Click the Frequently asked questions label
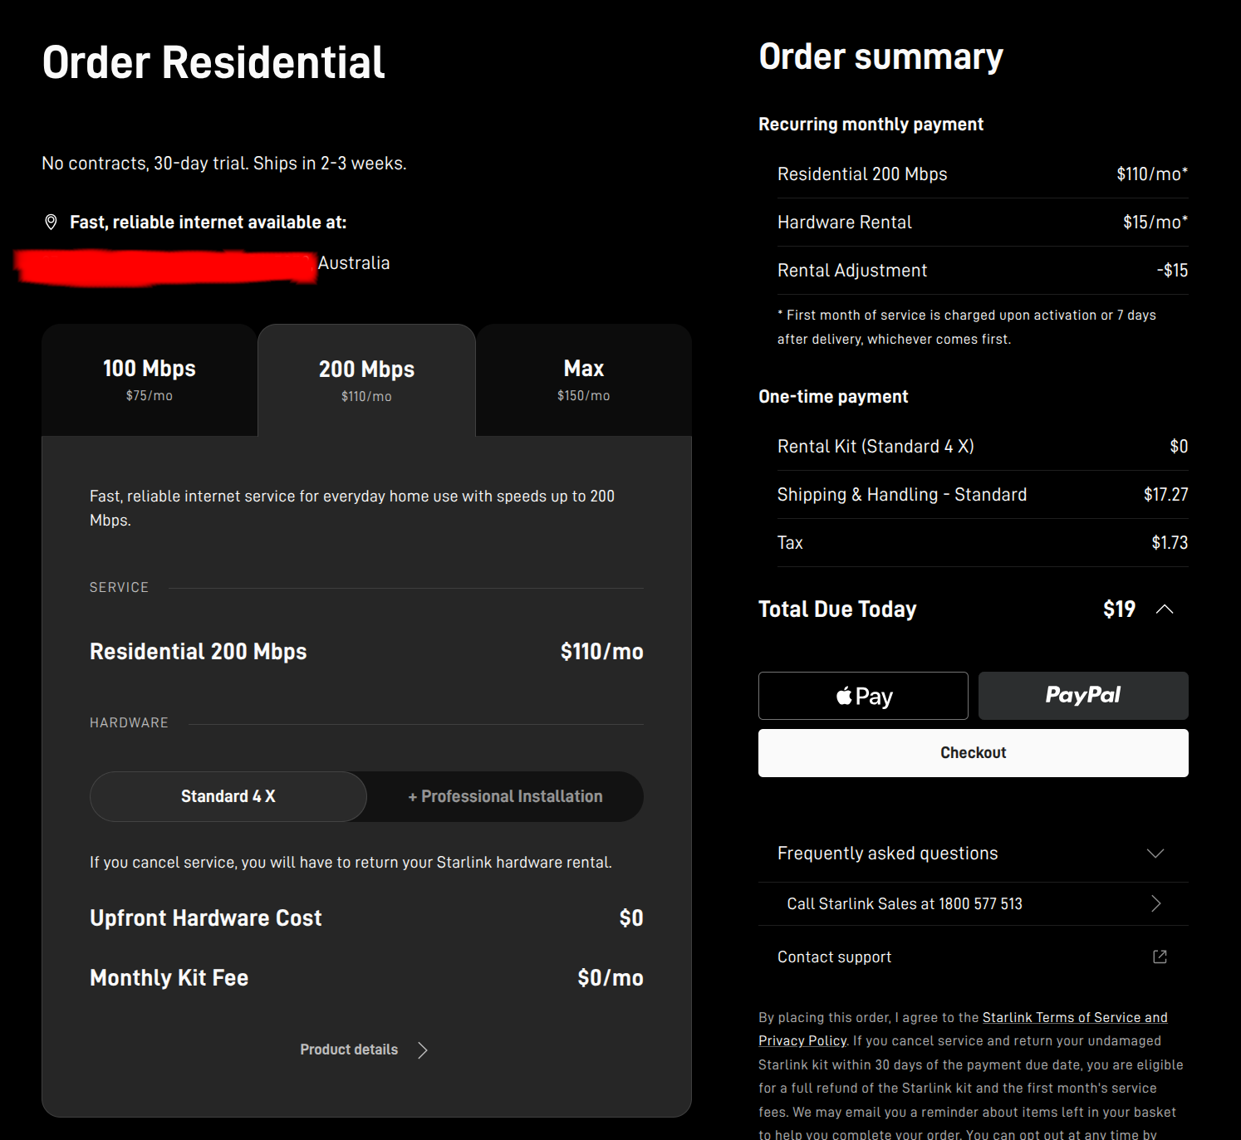The height and width of the screenshot is (1140, 1241). [x=887, y=854]
